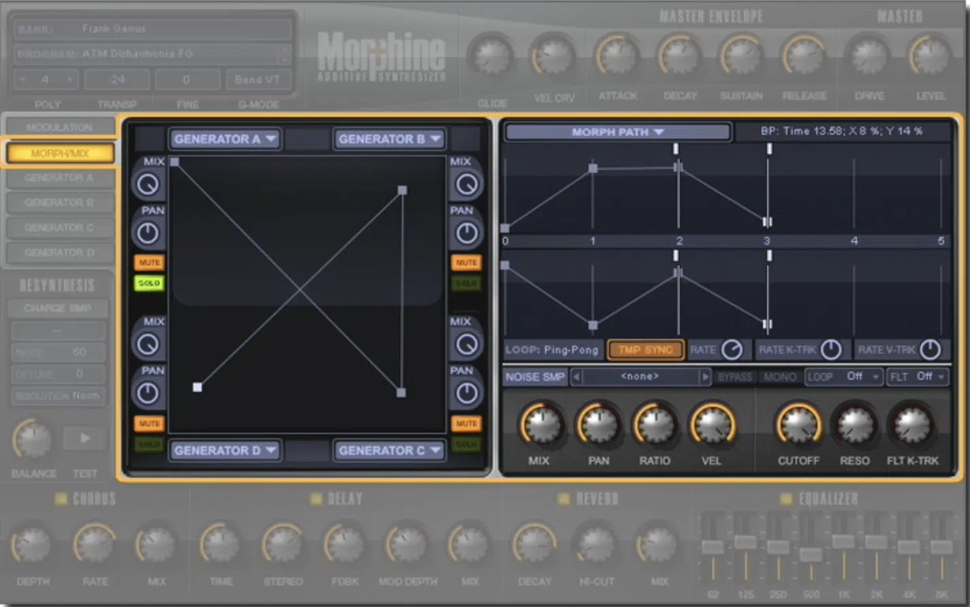The height and width of the screenshot is (607, 970).
Task: Open the GENERATOR B dropdown
Action: coord(390,139)
